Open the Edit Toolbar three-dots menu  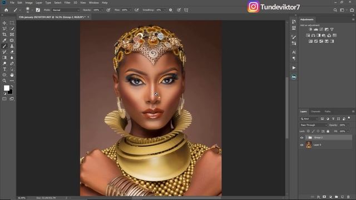[12, 81]
